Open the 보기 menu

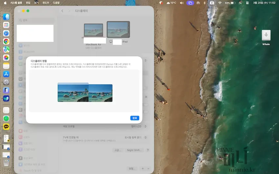tap(36, 3)
